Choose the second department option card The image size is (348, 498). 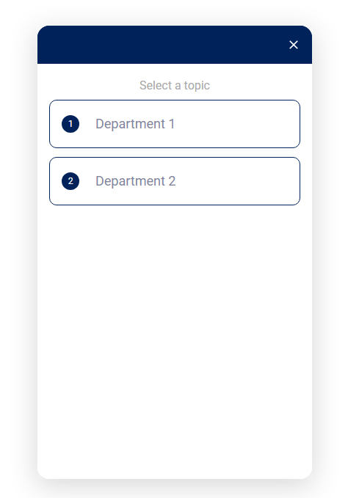pyautogui.click(x=175, y=181)
